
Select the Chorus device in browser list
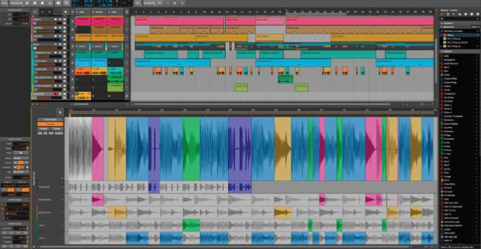448,86
